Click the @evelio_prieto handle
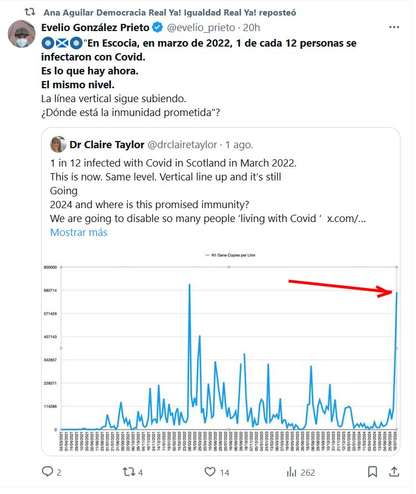This screenshot has width=416, height=494. (200, 27)
